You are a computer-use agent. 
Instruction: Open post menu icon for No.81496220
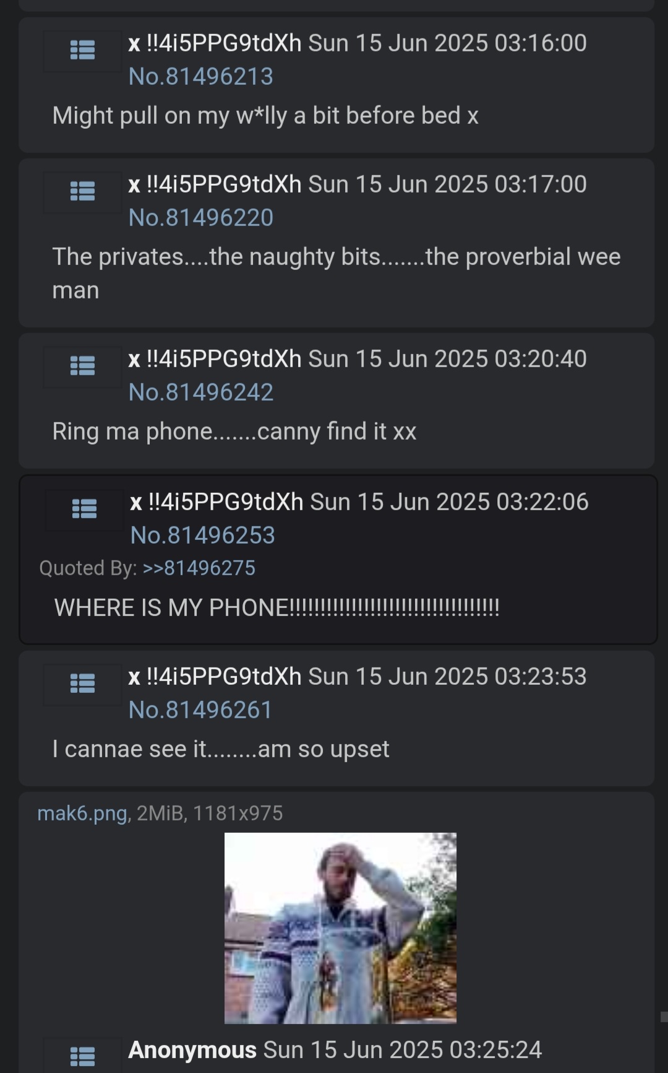click(82, 191)
